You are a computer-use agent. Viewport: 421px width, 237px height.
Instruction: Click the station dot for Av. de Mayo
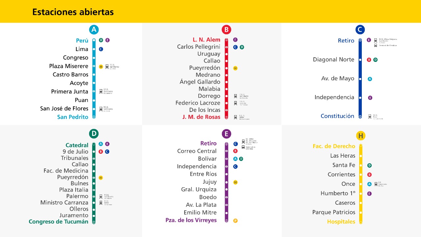point(360,79)
